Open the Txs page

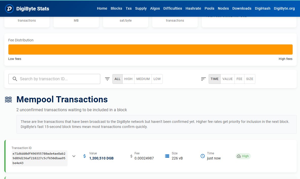(x=129, y=8)
